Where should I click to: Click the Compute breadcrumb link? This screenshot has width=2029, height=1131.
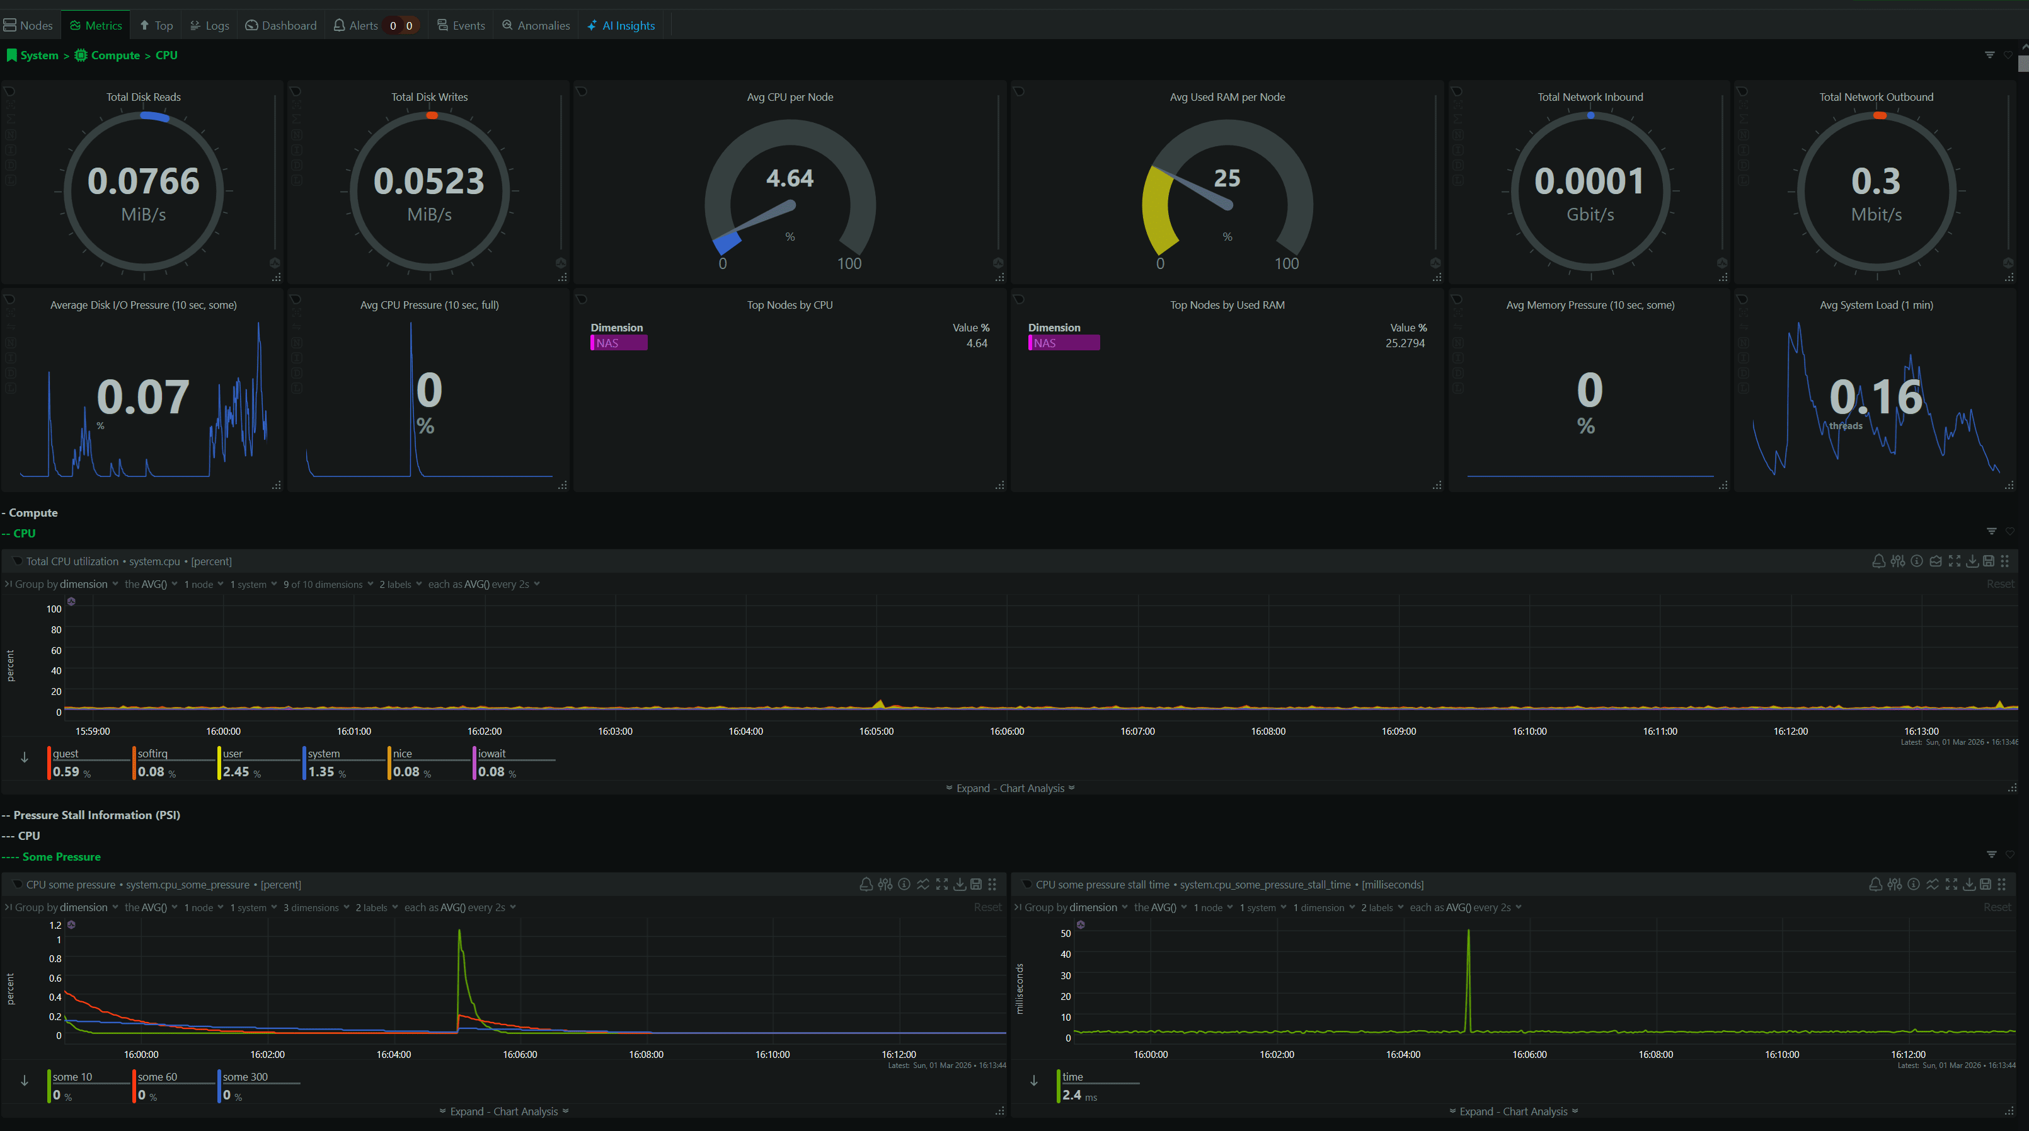pos(115,55)
